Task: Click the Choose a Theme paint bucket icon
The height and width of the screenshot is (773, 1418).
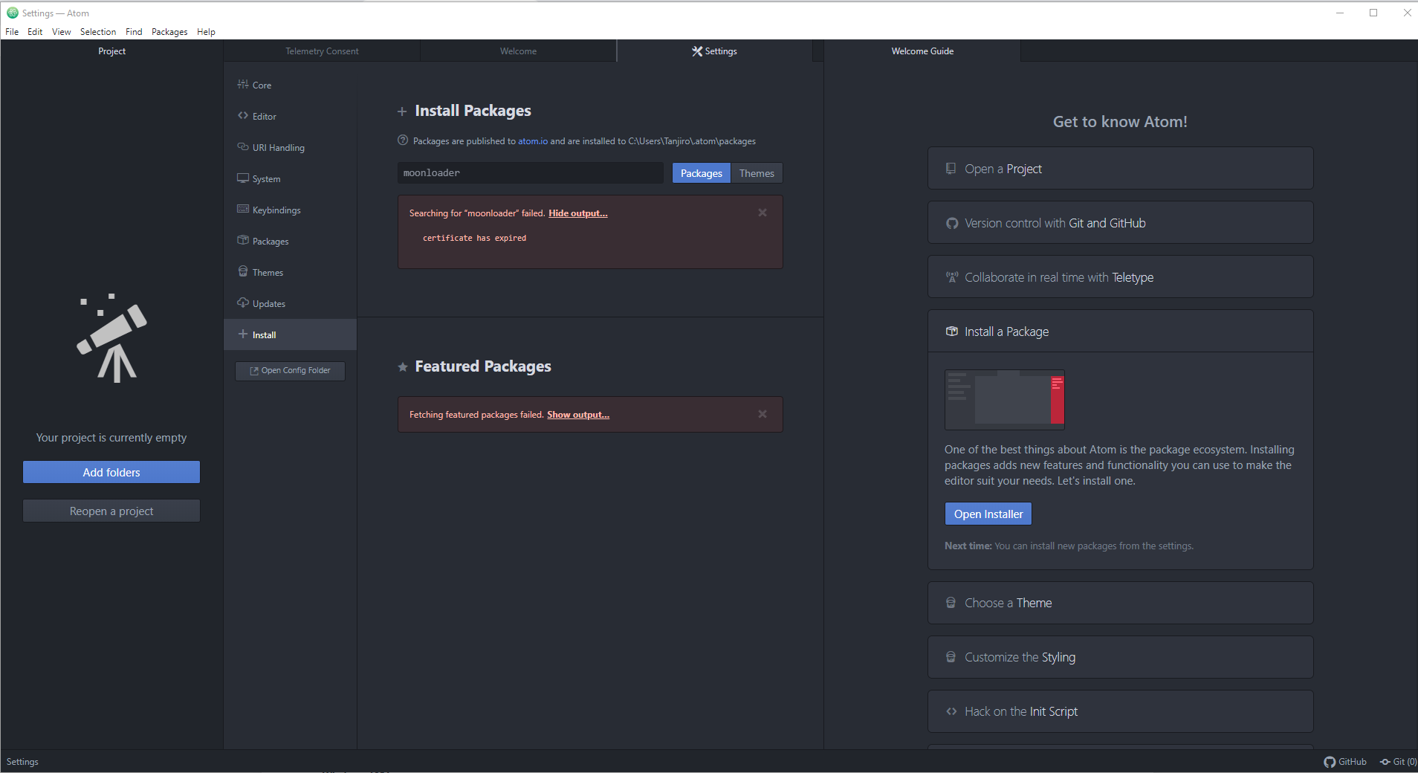Action: tap(951, 603)
